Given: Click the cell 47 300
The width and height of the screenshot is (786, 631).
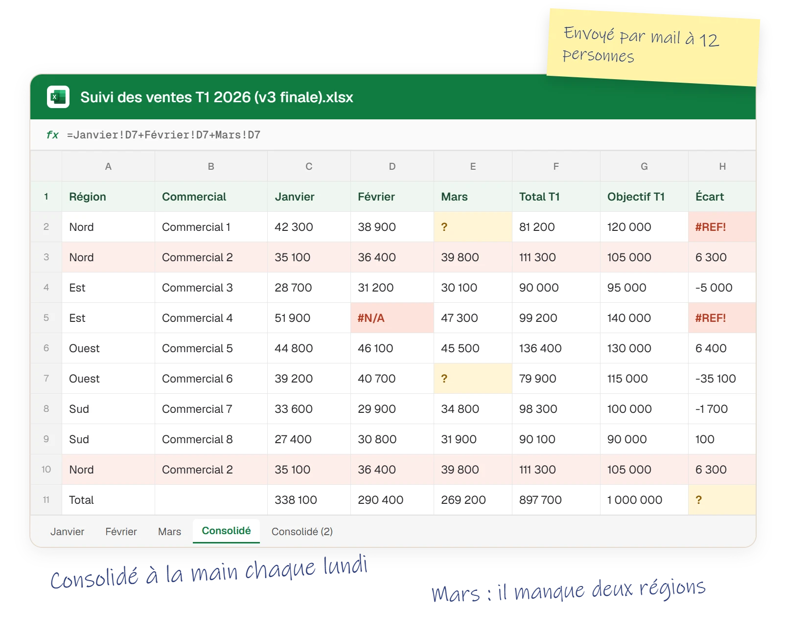Looking at the screenshot, I should (x=473, y=318).
